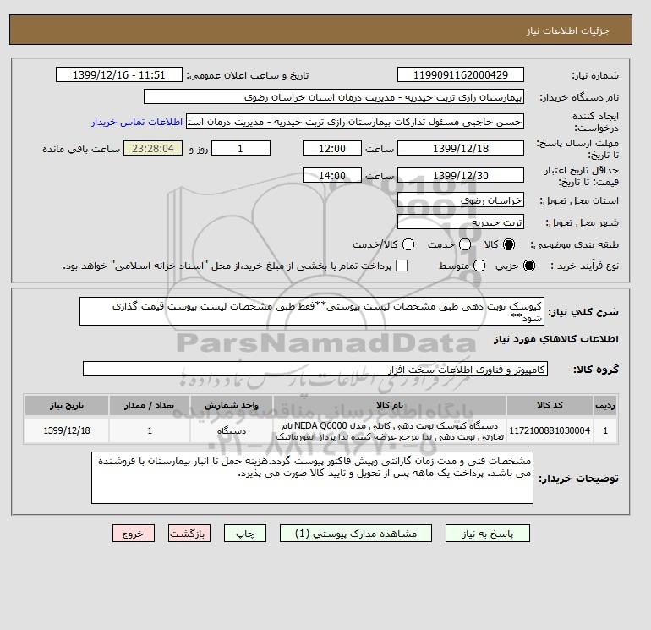Click the تعداد / مقدار column header
This screenshot has width=651, height=630.
150,405
